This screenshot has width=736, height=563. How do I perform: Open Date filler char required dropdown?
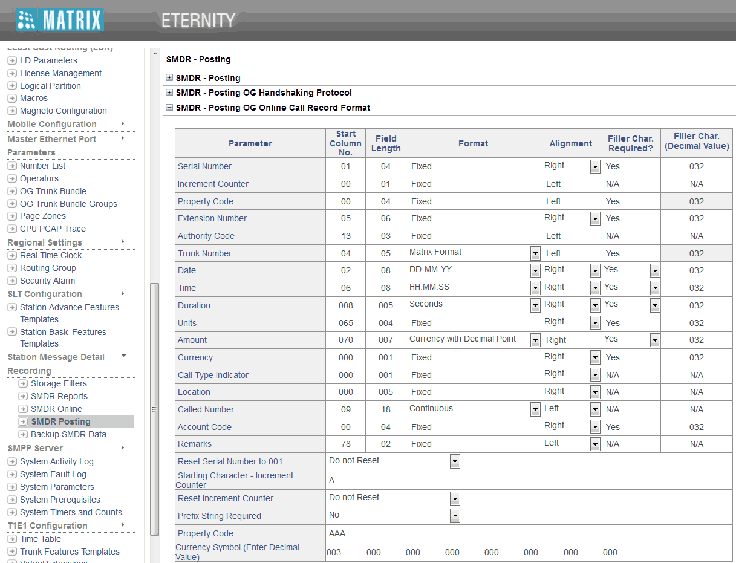(x=655, y=271)
